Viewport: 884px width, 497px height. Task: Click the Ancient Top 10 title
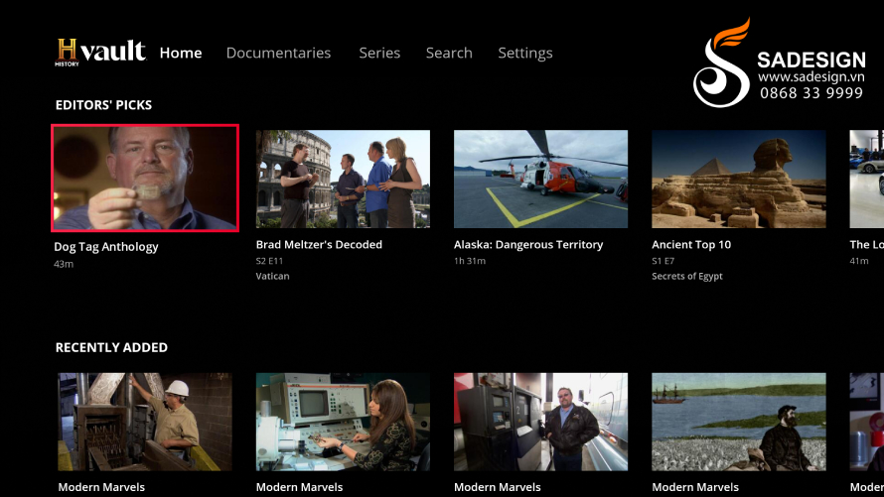pos(691,245)
